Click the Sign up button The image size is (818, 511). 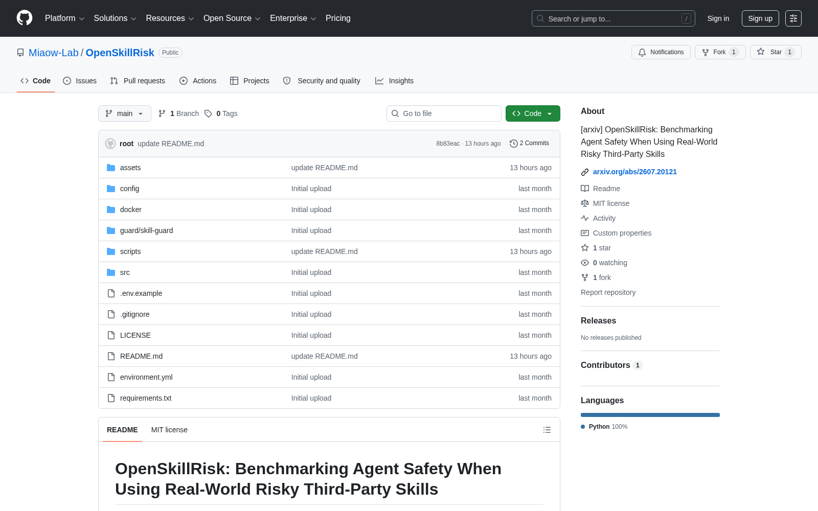760,18
